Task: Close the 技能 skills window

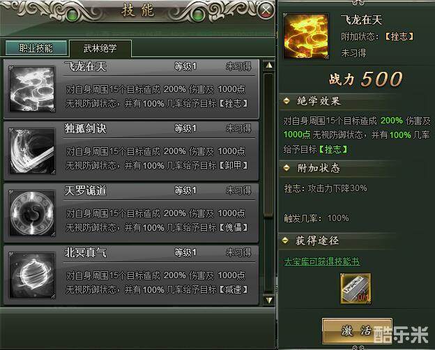Action: [x=266, y=11]
